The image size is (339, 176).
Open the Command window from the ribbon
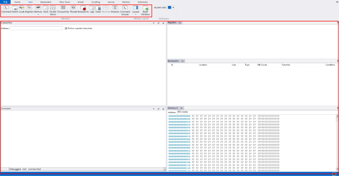point(6,9)
